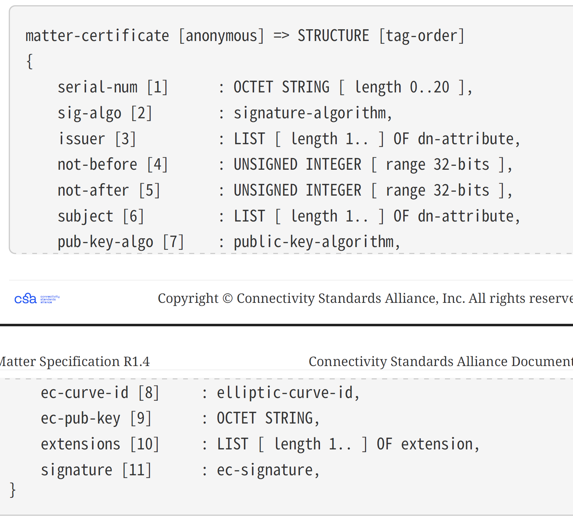This screenshot has height=520, width=573.
Task: Click the ec-curve-id [8] field name
Action: pyautogui.click(x=100, y=393)
